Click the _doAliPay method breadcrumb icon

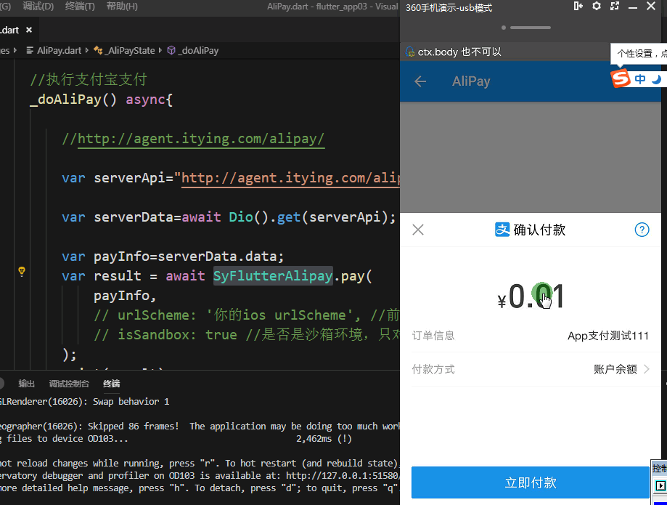(171, 50)
